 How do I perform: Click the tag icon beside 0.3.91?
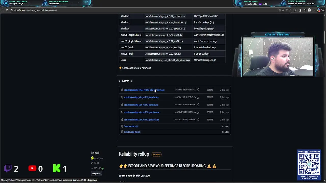[92, 163]
